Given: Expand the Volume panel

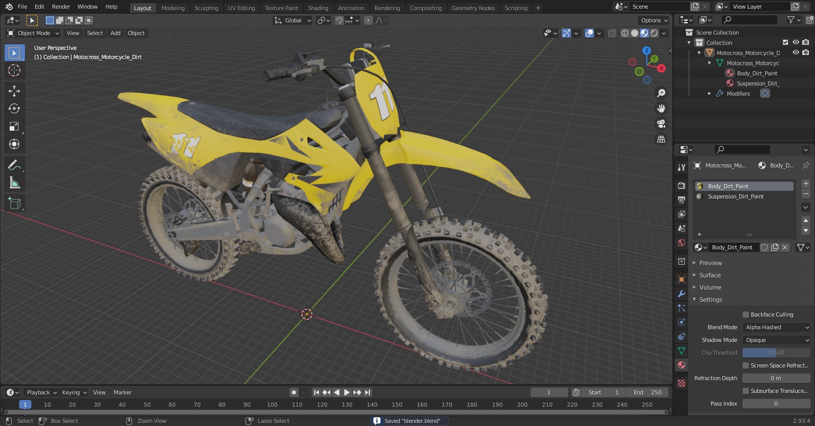Looking at the screenshot, I should pos(710,288).
